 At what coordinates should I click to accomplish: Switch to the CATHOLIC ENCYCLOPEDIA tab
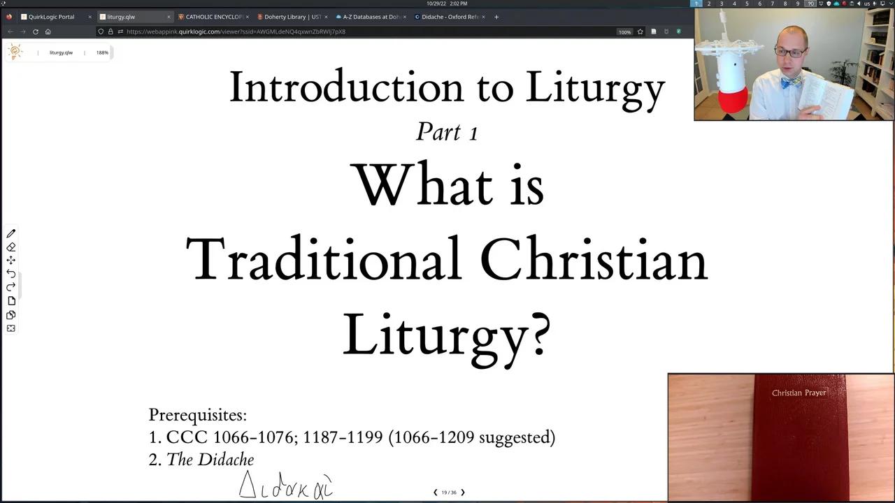(213, 17)
